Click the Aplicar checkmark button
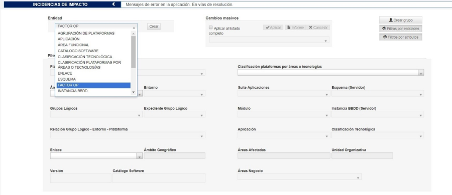Screen dimensions: 452x195 pyautogui.click(x=273, y=28)
